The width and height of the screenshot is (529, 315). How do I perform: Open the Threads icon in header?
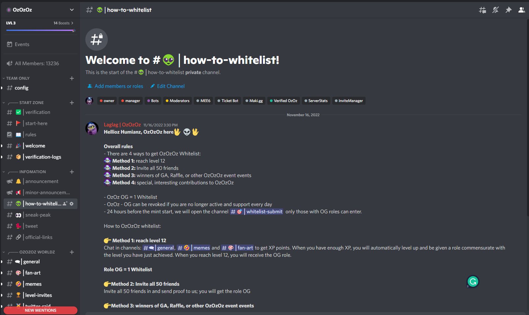tap(482, 10)
